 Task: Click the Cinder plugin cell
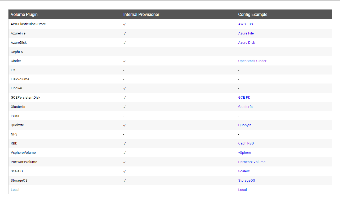click(x=16, y=61)
